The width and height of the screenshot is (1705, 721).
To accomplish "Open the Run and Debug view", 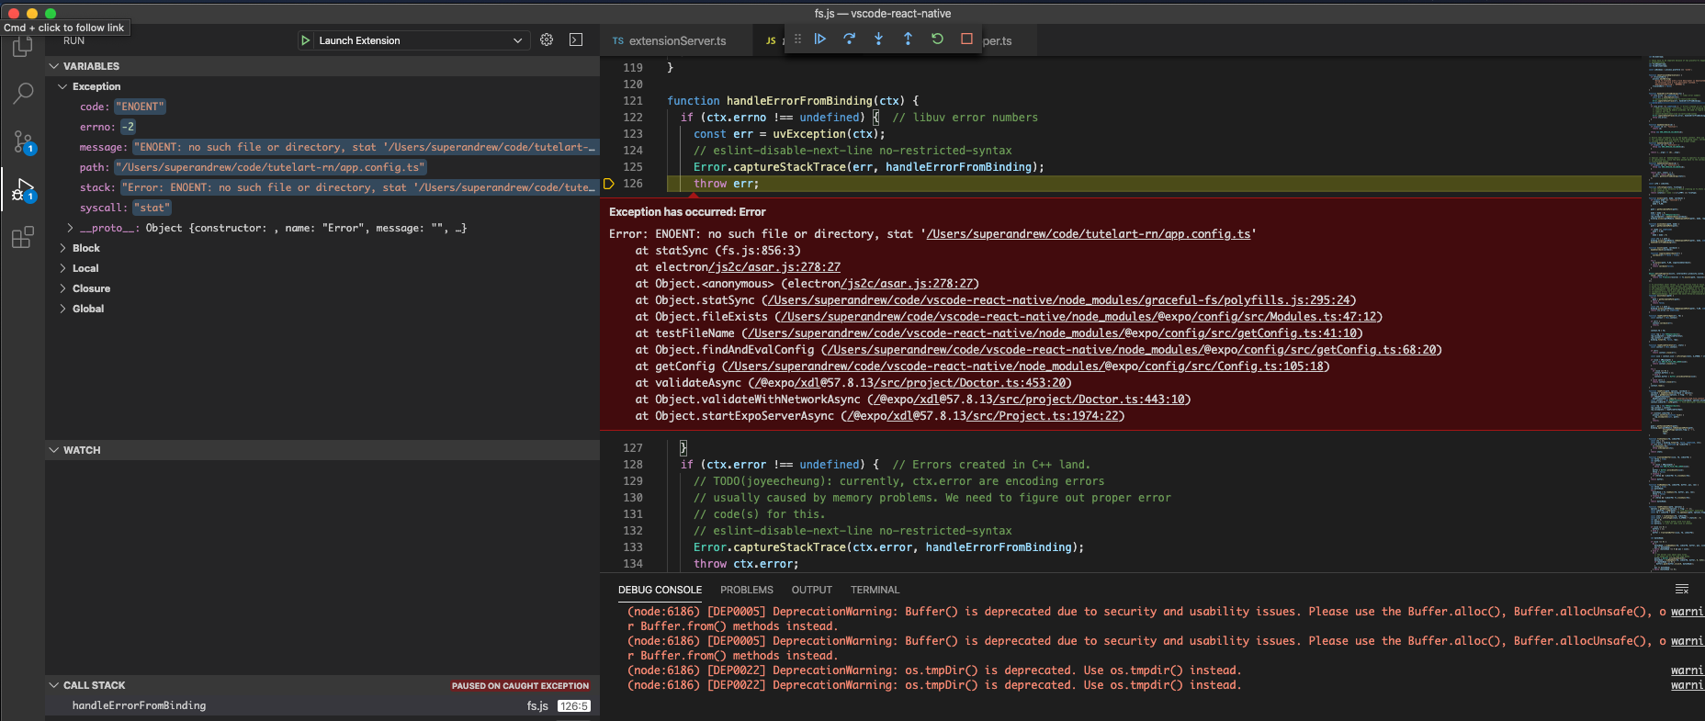I will pyautogui.click(x=23, y=190).
